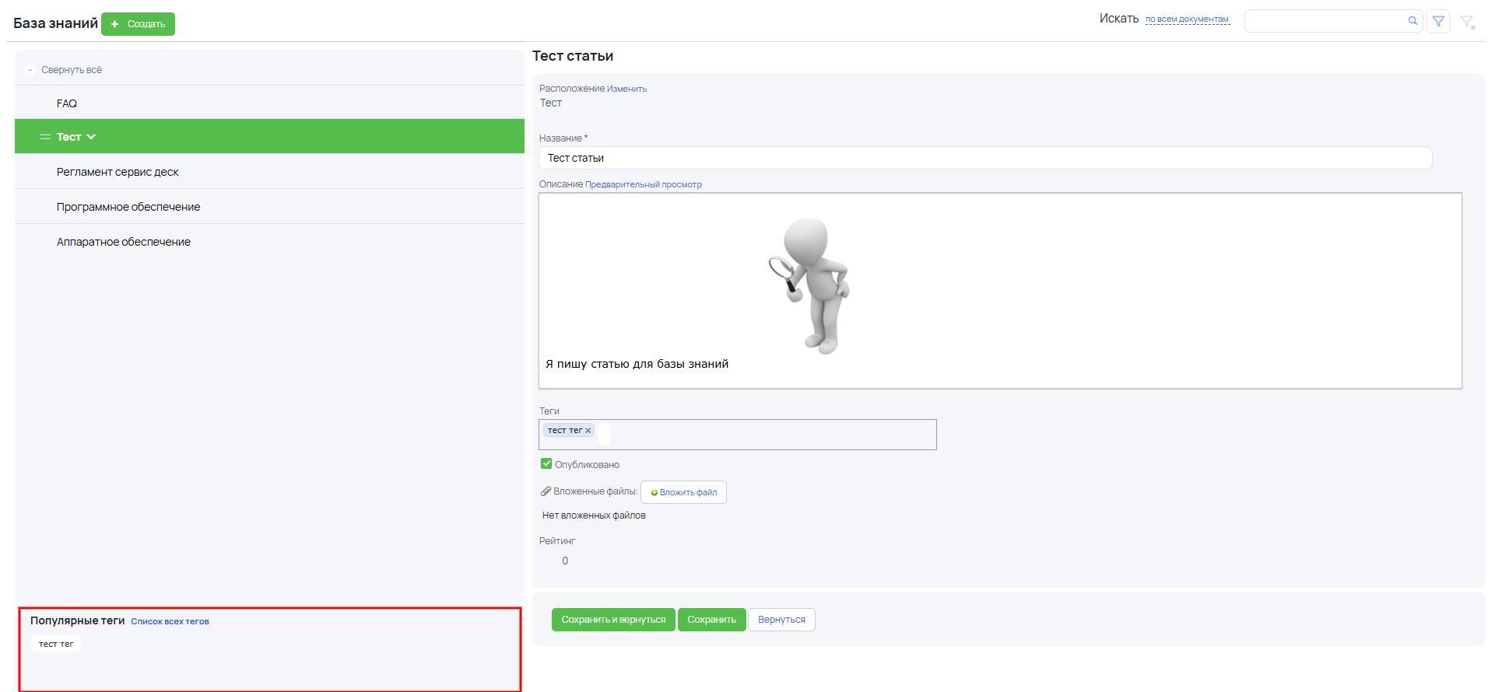Grab the drag handle beside Тест
Screen dimensions: 1488x692
coord(45,137)
